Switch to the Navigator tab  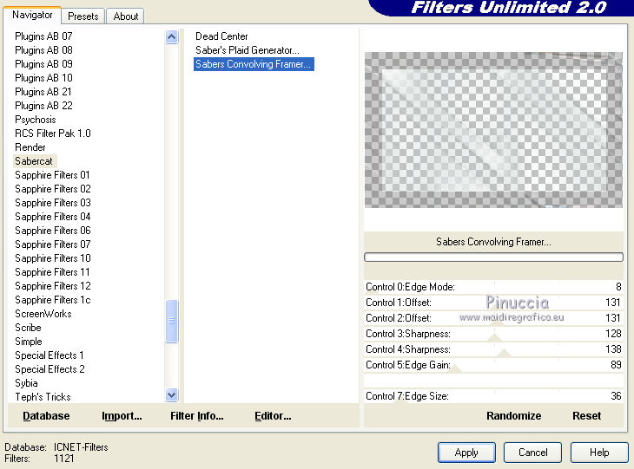click(x=32, y=16)
